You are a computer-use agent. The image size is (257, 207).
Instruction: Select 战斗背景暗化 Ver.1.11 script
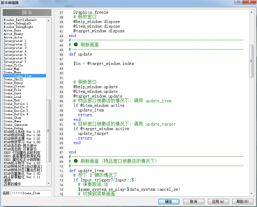point(22,177)
